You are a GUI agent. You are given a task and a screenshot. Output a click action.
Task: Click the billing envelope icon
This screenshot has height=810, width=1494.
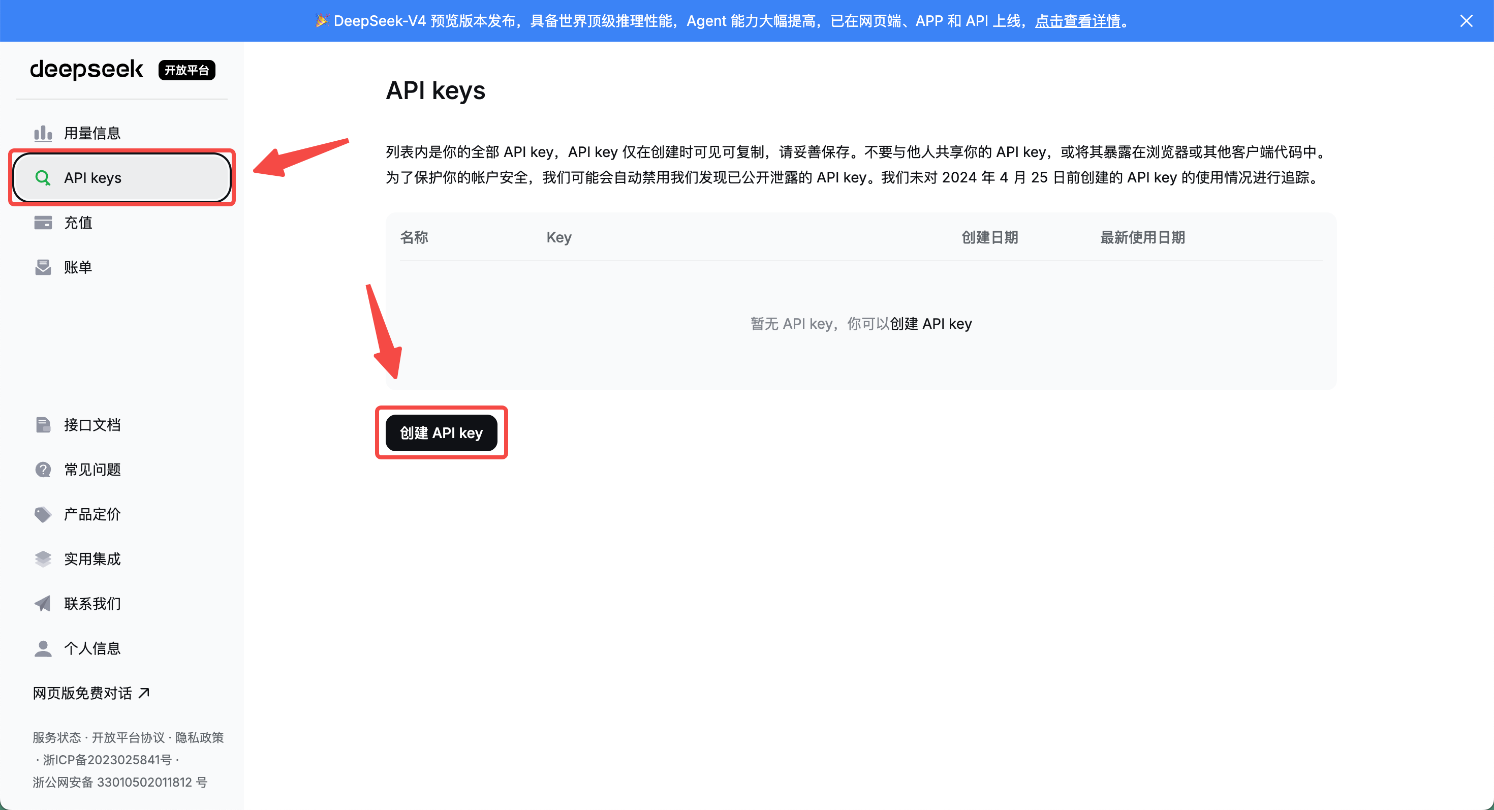[43, 267]
